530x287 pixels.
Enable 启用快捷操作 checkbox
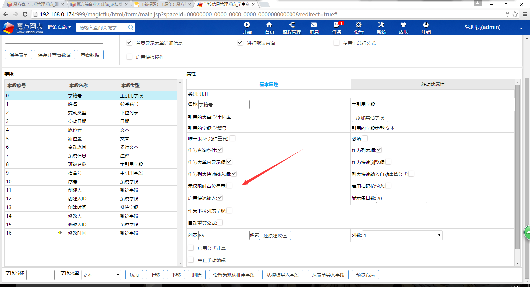point(130,57)
